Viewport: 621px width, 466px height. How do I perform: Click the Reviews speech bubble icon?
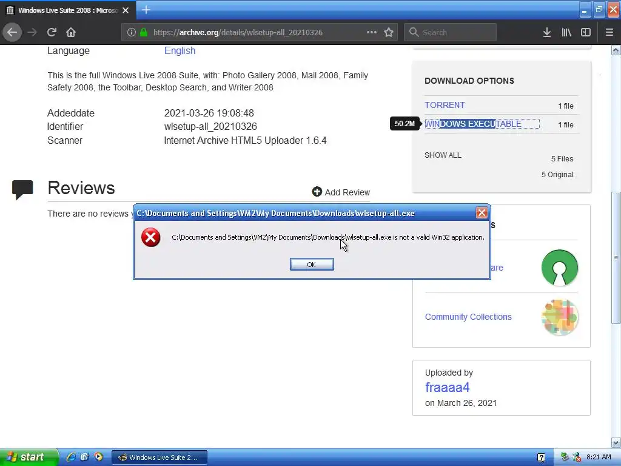tap(22, 189)
